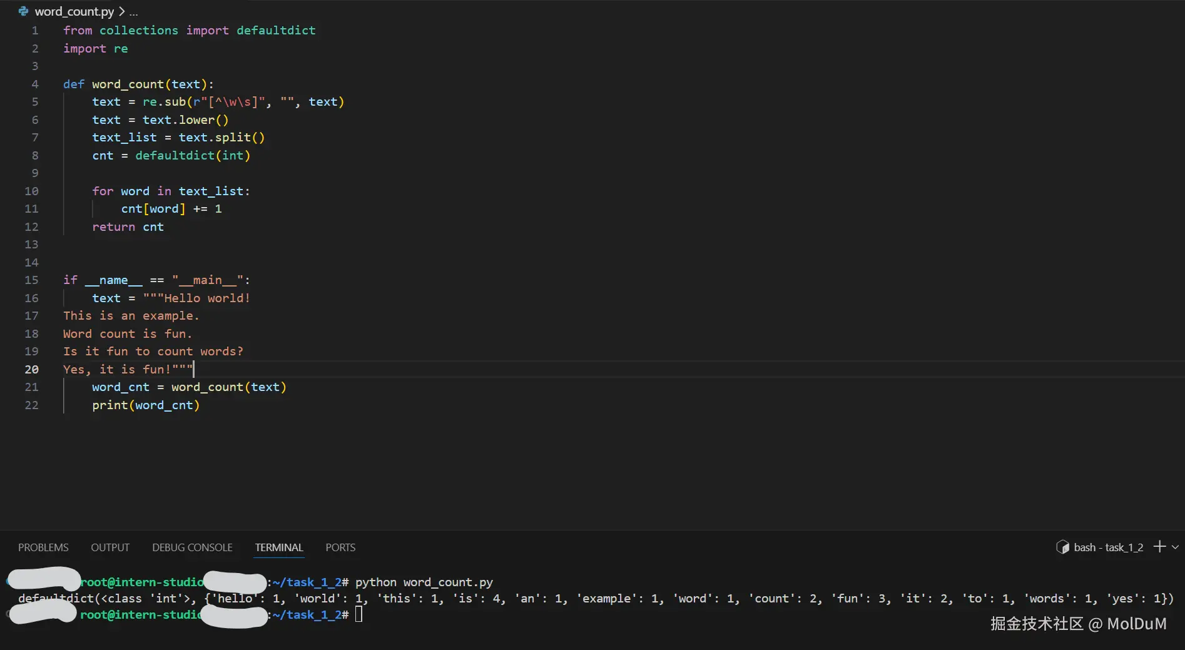The height and width of the screenshot is (650, 1185).
Task: Click the breadcrumb chevron after word_count.py
Action: click(121, 11)
